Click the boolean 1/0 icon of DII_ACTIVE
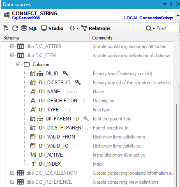The image size is (180, 187). [33, 155]
